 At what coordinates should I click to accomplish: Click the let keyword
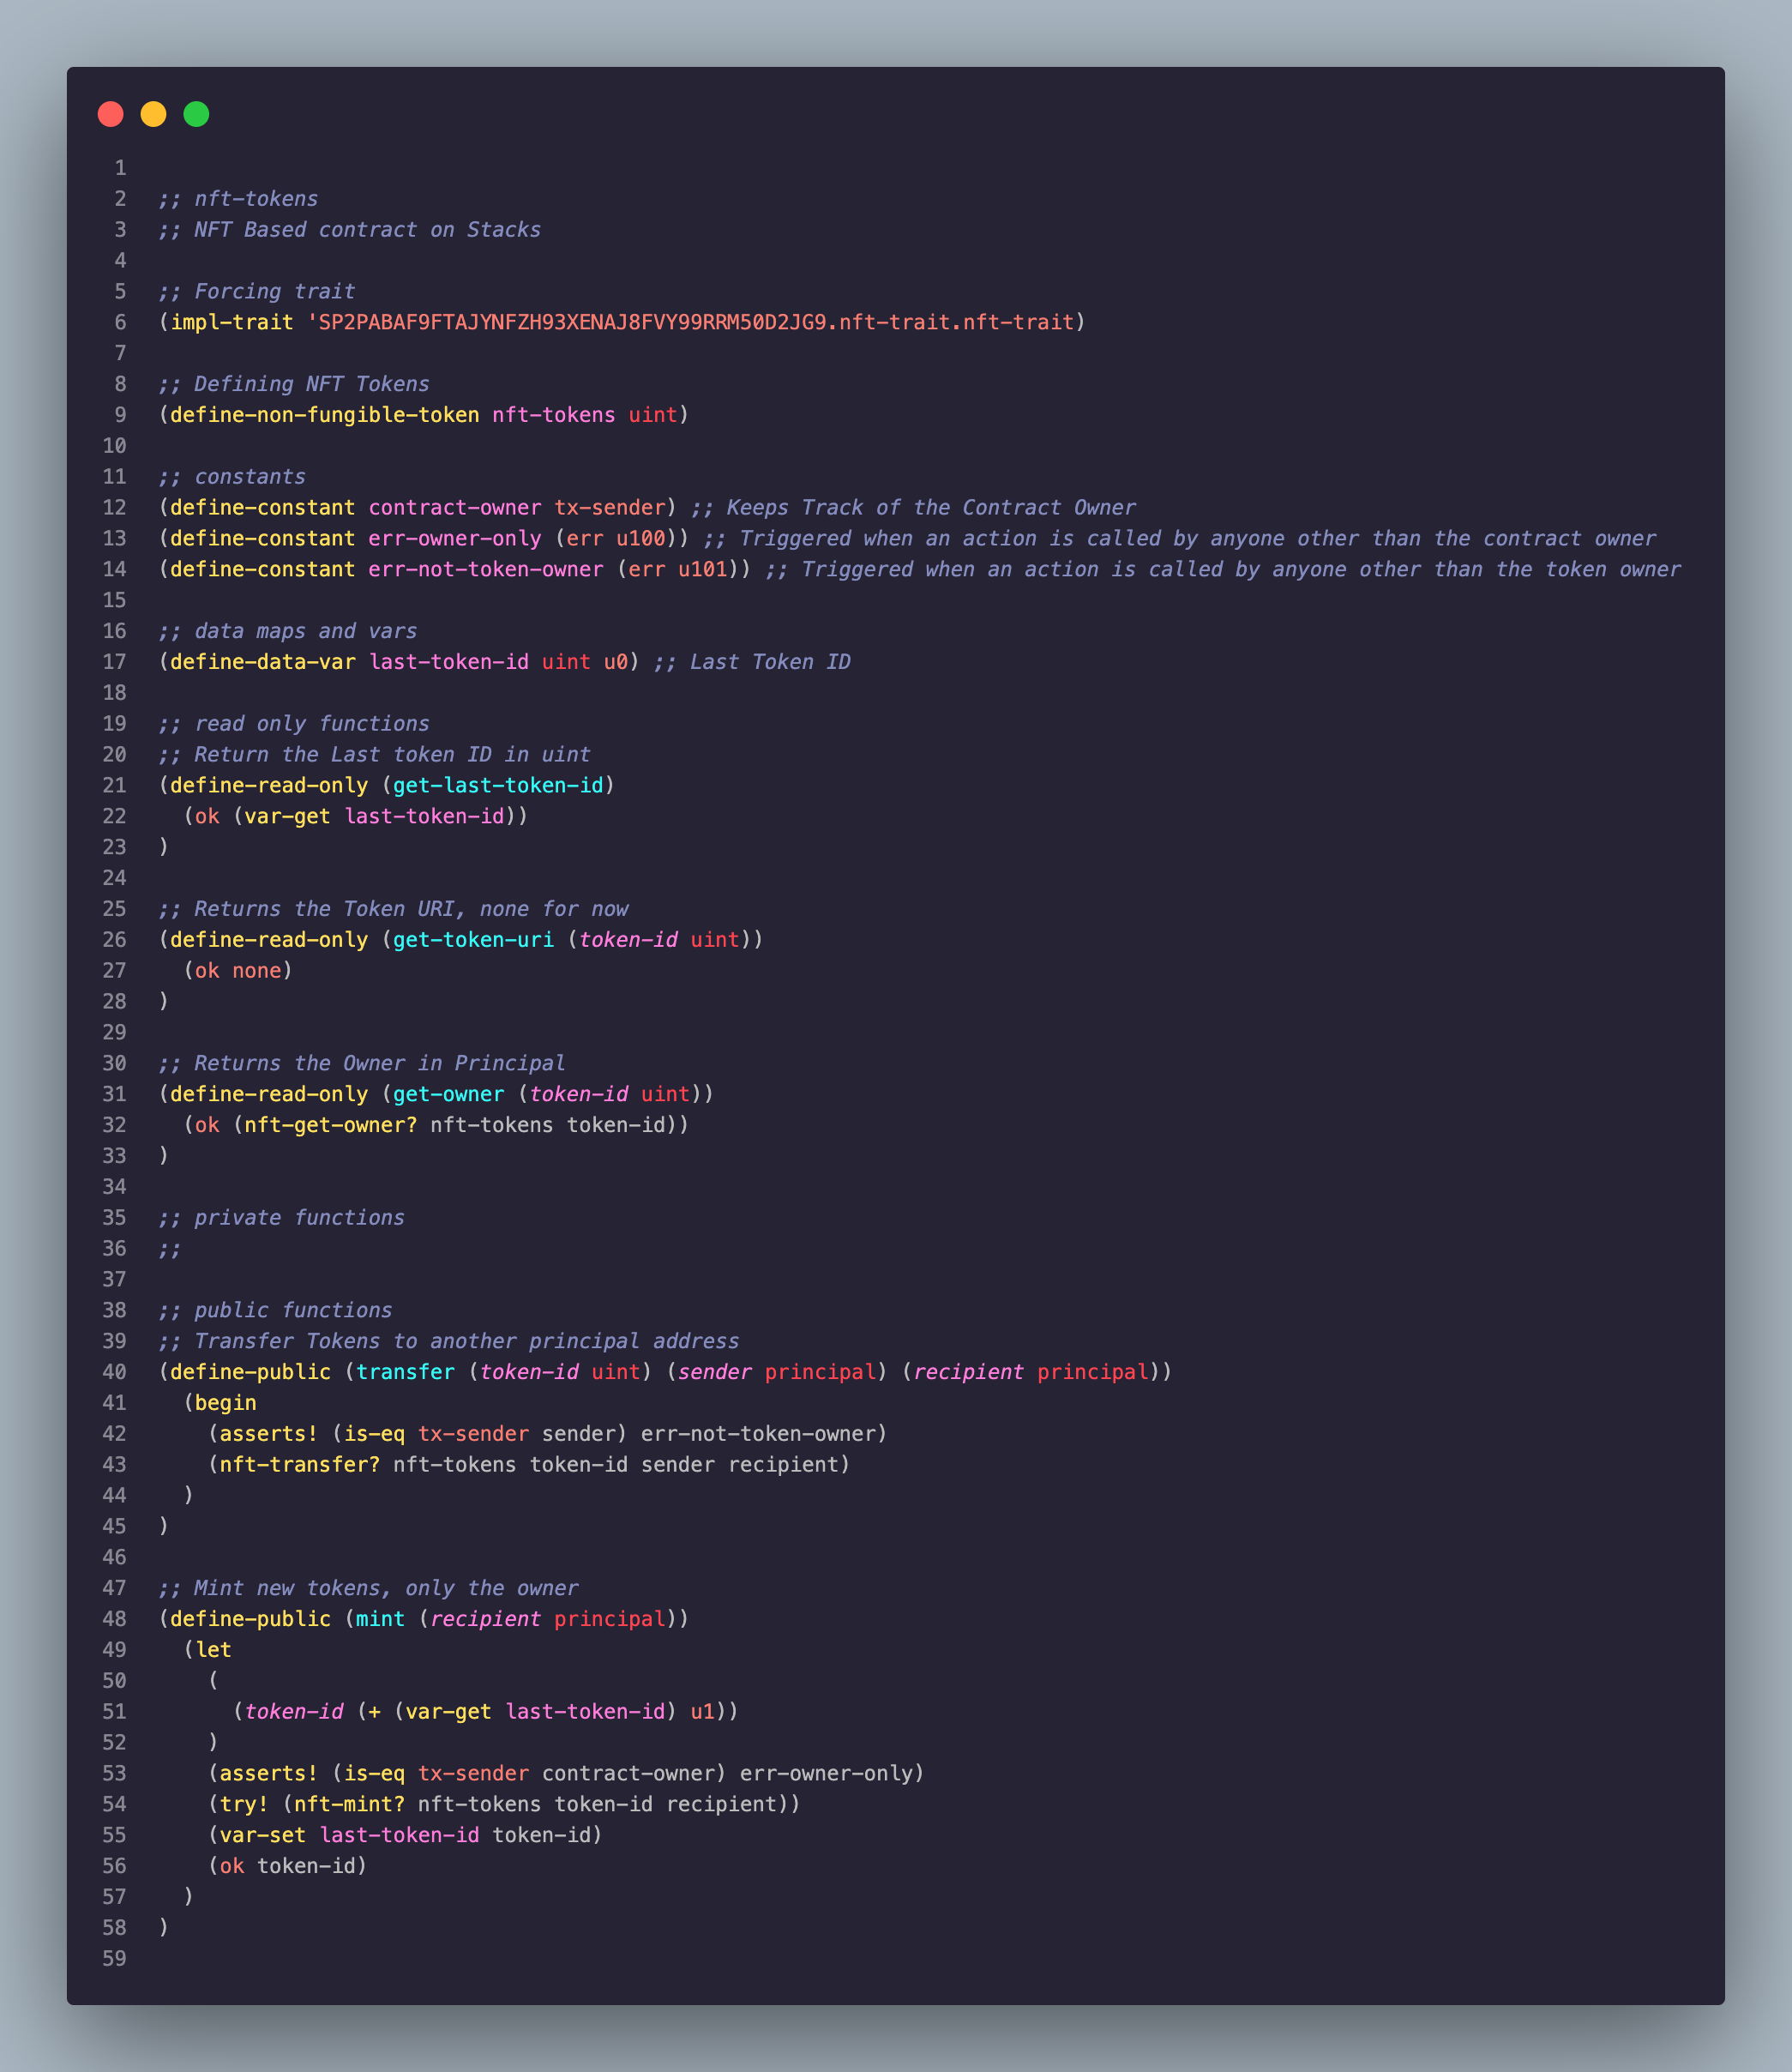[213, 1650]
